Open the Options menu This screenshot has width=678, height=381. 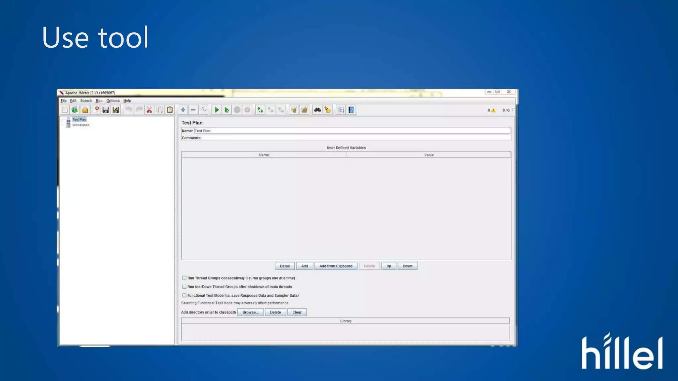113,101
